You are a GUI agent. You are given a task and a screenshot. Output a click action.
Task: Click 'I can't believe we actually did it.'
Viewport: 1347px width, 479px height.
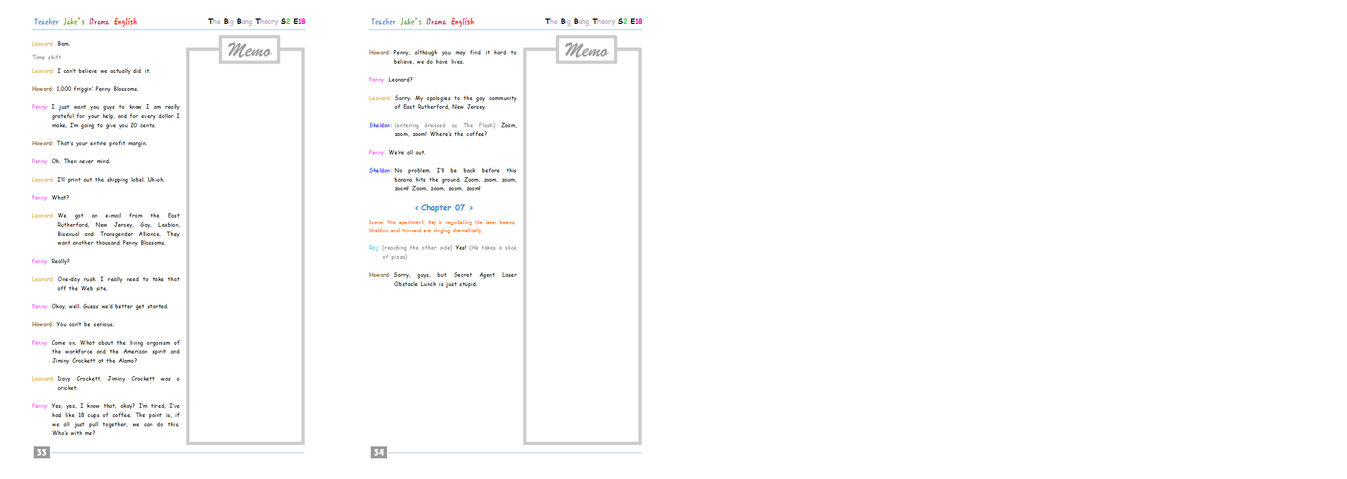(104, 71)
